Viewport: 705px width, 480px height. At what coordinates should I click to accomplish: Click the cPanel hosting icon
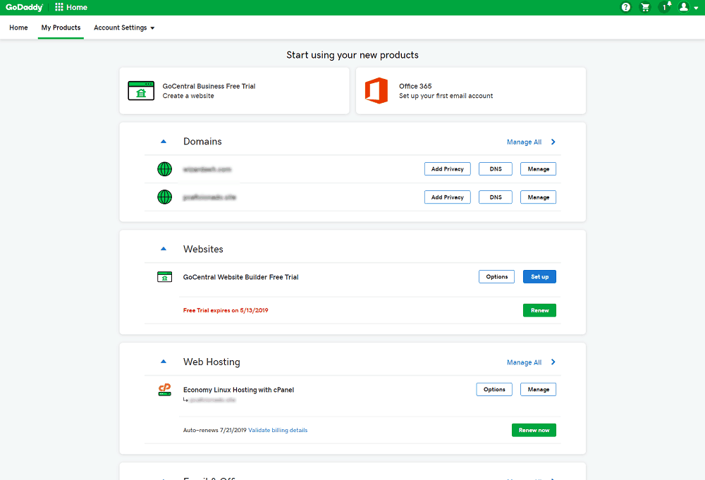coord(164,390)
